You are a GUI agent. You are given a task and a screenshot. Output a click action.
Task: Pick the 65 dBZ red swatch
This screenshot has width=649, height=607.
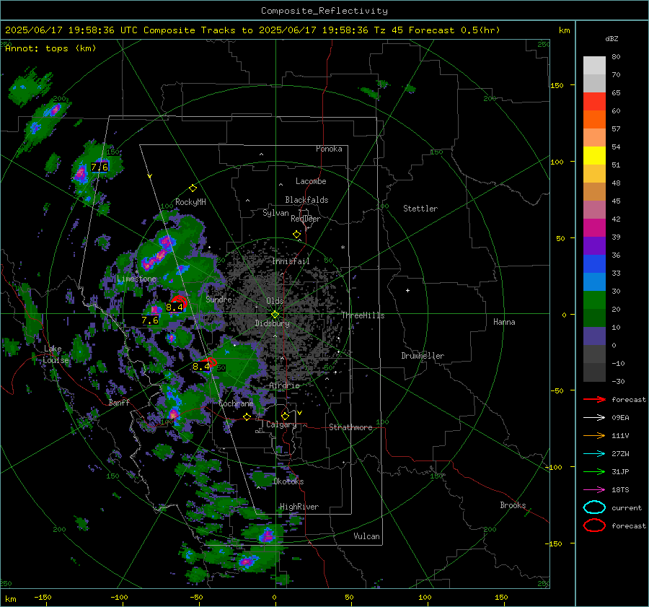point(594,102)
